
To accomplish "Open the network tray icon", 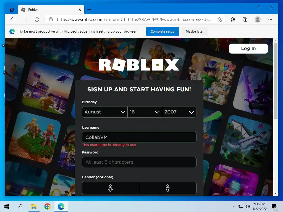I will coord(241,206).
